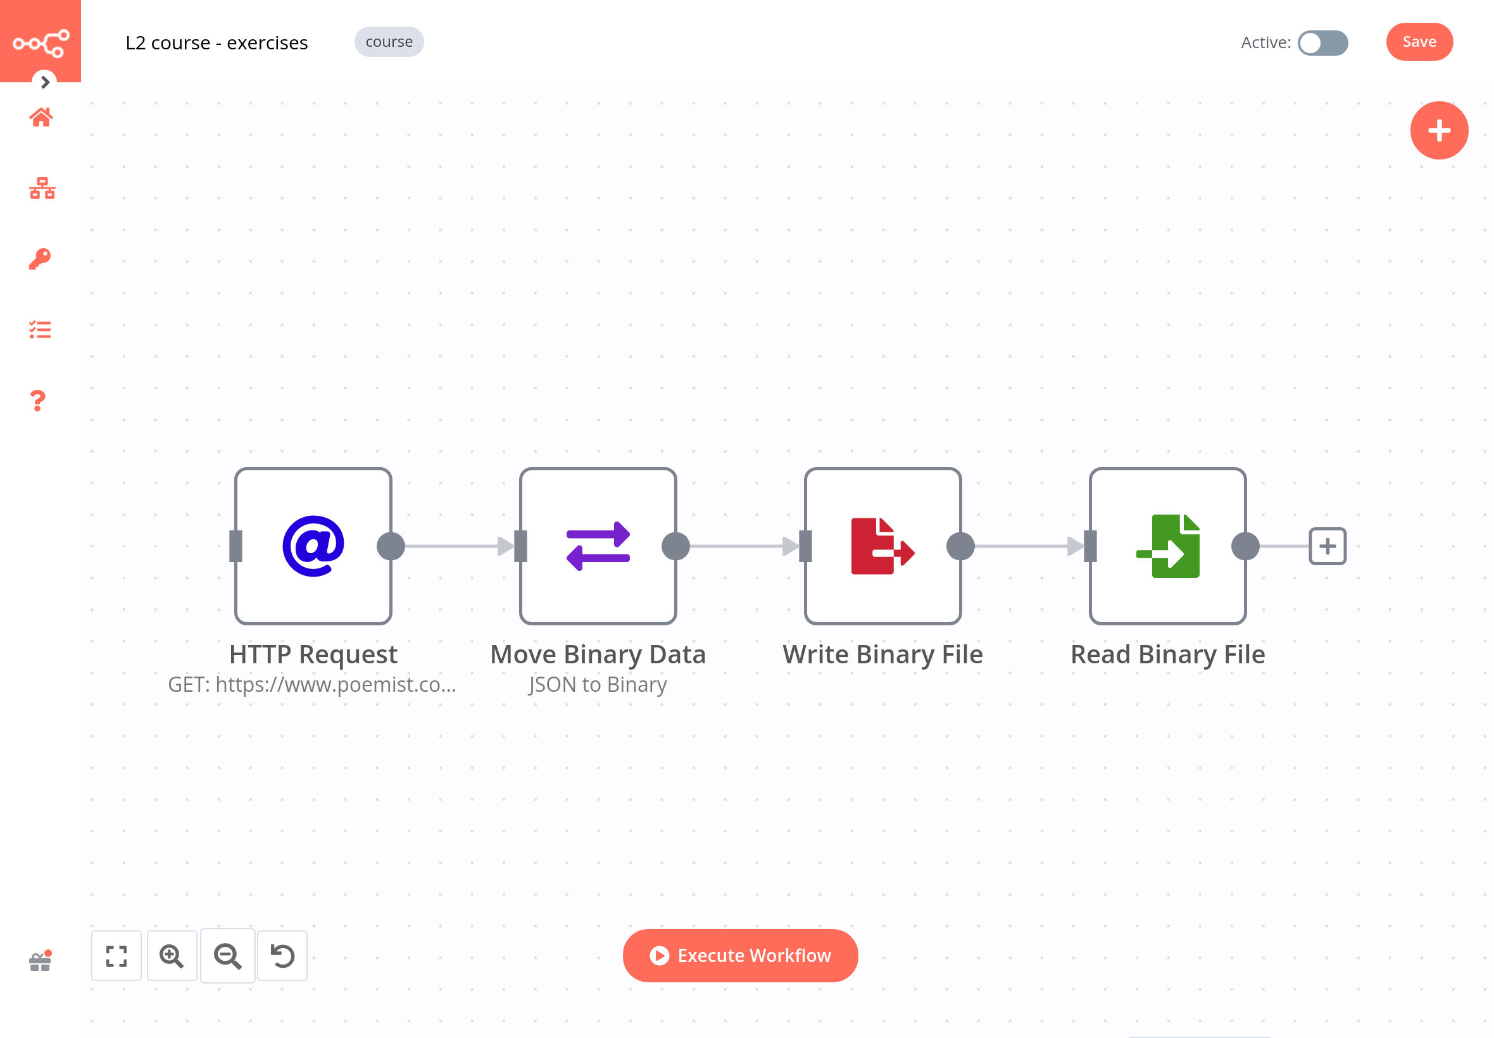Select the HTTP Request node
1494x1038 pixels.
(313, 546)
